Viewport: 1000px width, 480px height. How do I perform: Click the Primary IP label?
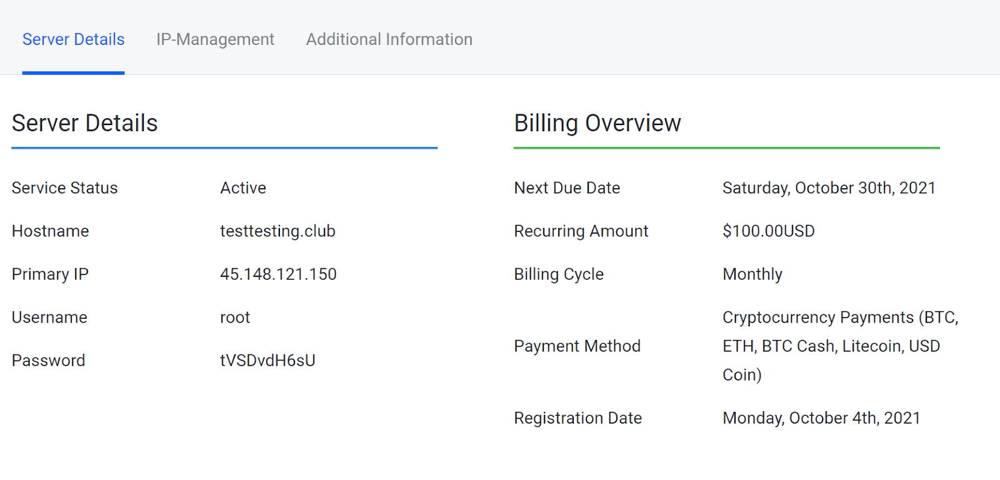point(50,274)
